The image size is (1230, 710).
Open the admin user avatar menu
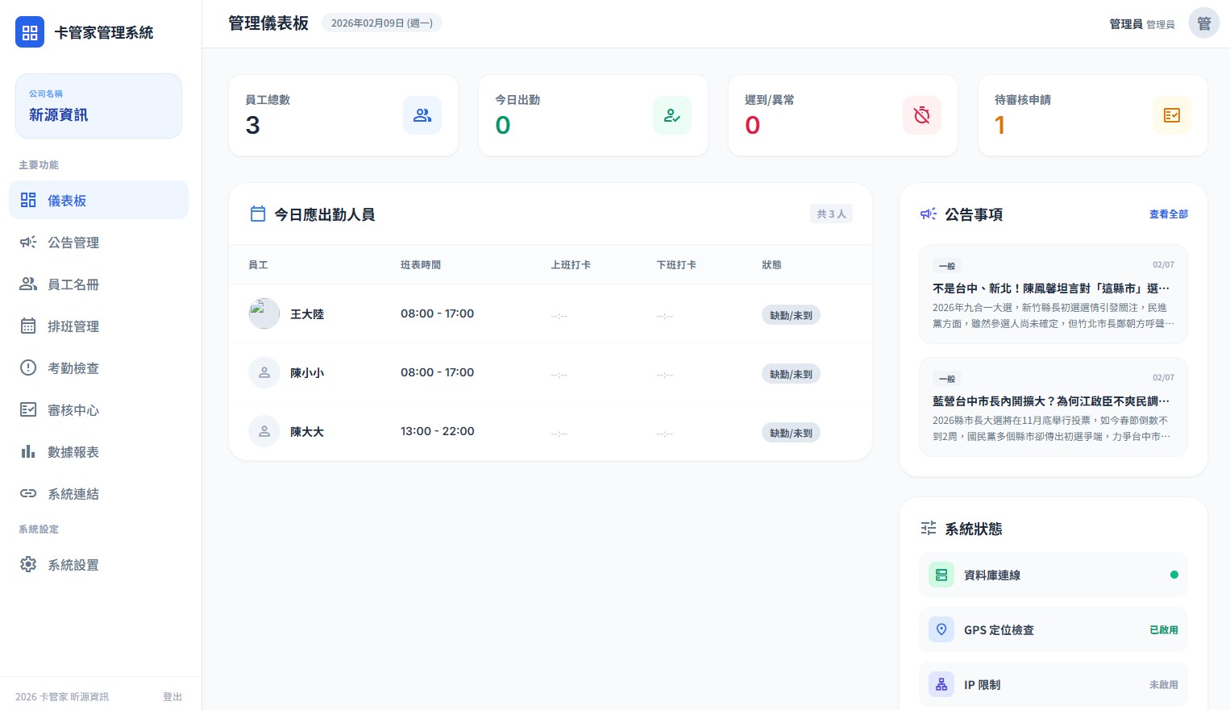click(x=1204, y=23)
